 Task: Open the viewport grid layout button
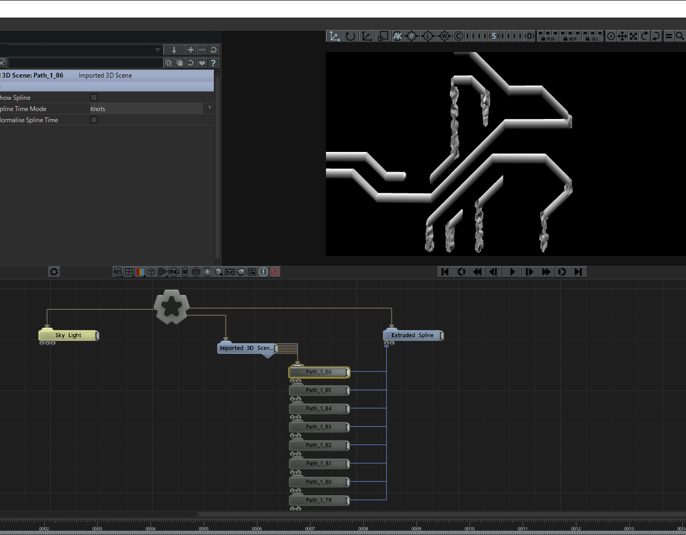[x=129, y=272]
